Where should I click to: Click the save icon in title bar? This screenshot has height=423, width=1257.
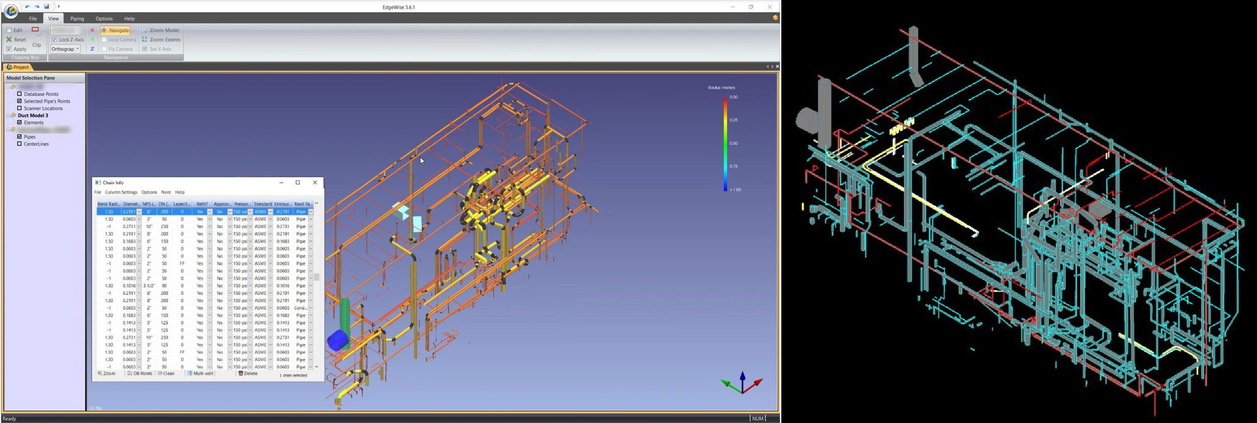[x=46, y=7]
